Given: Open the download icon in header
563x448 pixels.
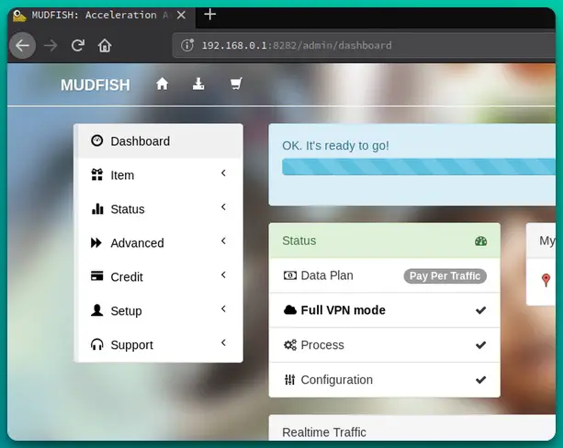Looking at the screenshot, I should [198, 84].
